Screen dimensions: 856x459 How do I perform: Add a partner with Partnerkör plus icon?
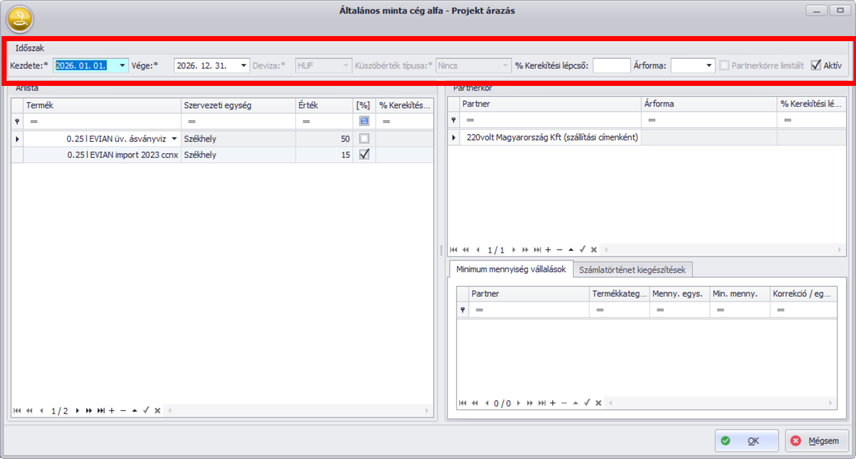coord(548,250)
